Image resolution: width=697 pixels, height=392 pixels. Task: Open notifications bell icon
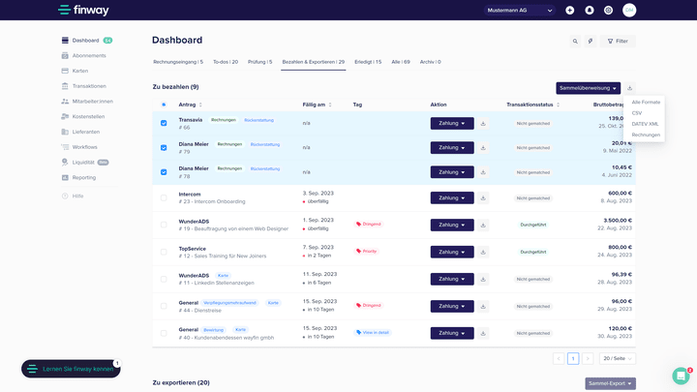click(x=590, y=11)
